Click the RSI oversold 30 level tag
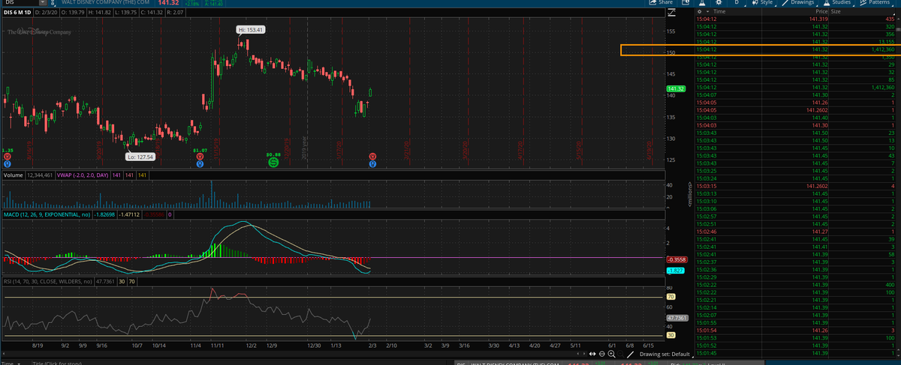Screen dimensions: 901x365 [x=670, y=335]
